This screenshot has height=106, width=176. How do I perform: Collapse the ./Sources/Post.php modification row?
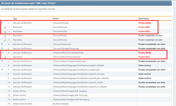pyautogui.click(x=2, y=23)
